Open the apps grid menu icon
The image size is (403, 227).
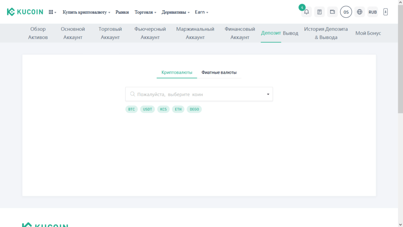tap(52, 12)
